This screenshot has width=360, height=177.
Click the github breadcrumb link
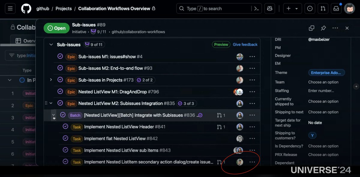point(43,8)
